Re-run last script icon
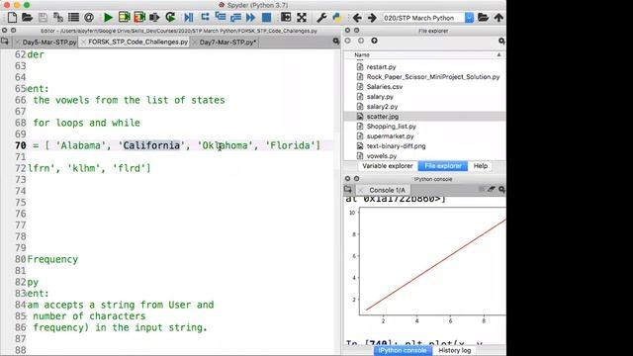 pos(170,18)
